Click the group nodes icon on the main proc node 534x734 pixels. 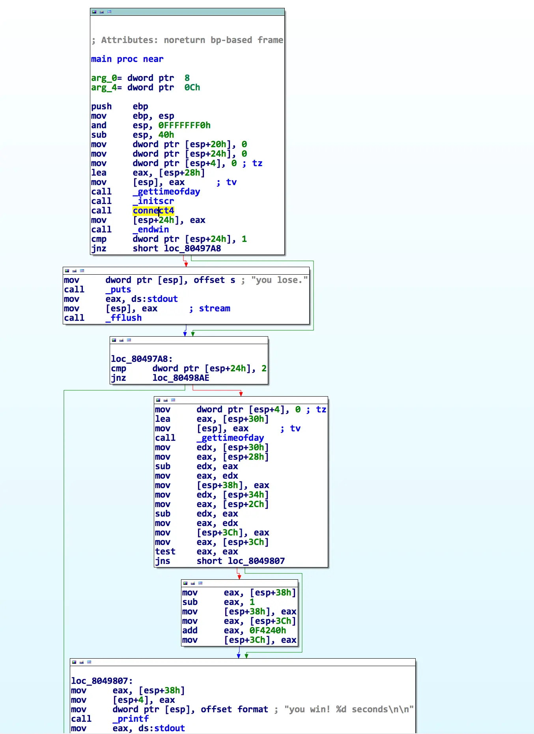(x=109, y=12)
